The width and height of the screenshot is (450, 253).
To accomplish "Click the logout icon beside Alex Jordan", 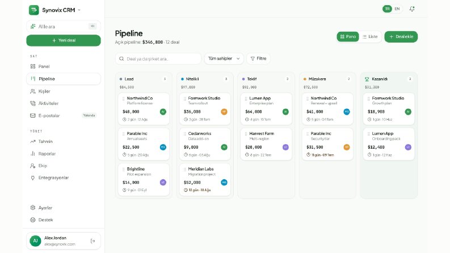I will [x=92, y=241].
